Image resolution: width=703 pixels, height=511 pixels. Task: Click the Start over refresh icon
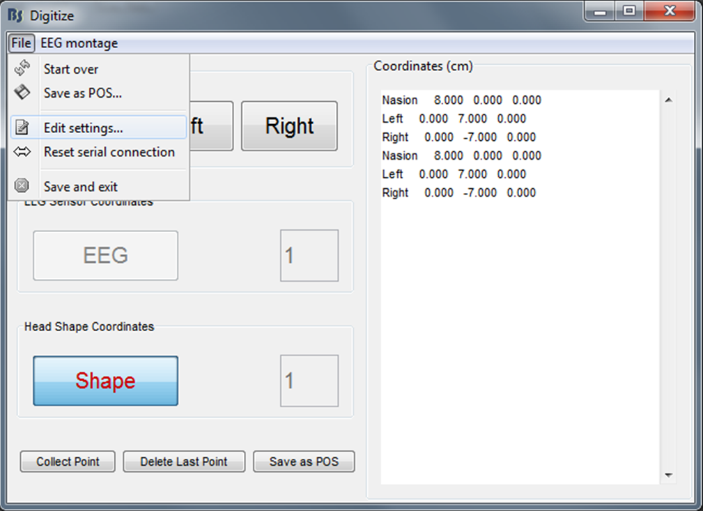pyautogui.click(x=22, y=68)
